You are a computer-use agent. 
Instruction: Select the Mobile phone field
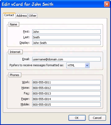[x=66, y=105]
